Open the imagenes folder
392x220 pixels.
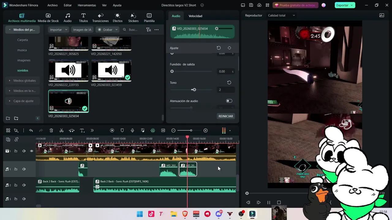[24, 60]
